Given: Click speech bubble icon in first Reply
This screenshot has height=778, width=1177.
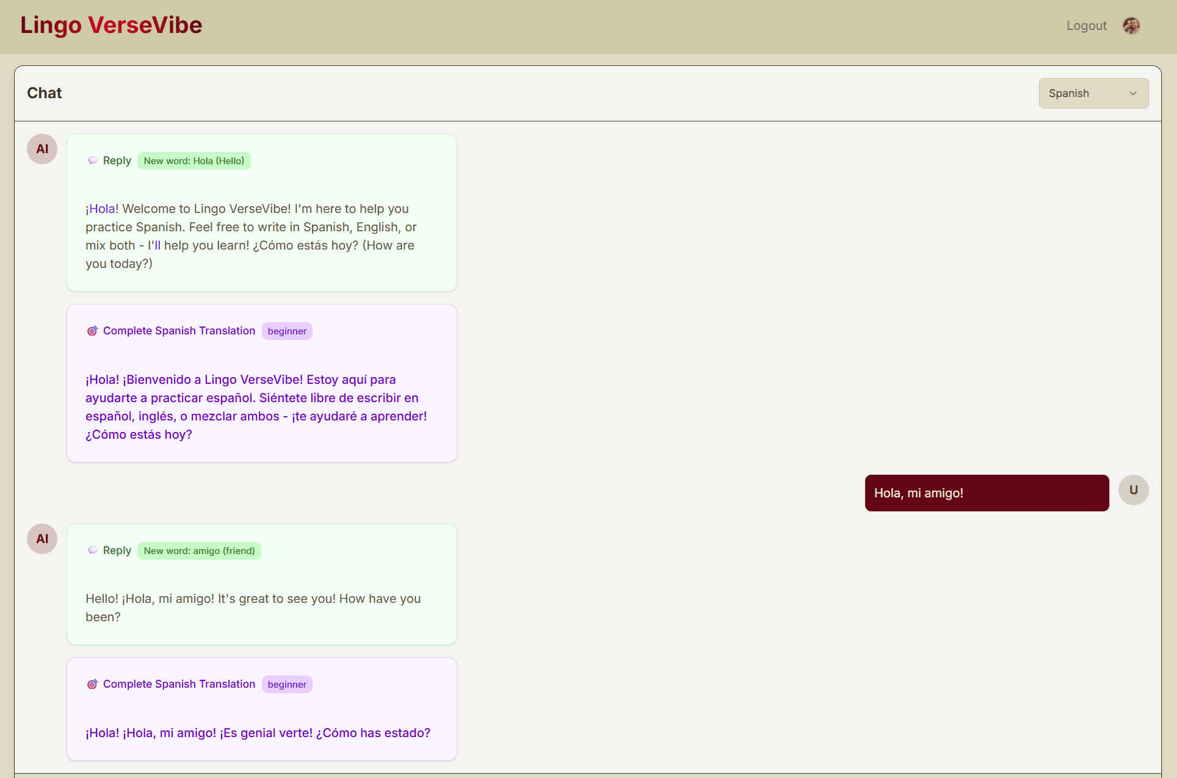Looking at the screenshot, I should (93, 160).
